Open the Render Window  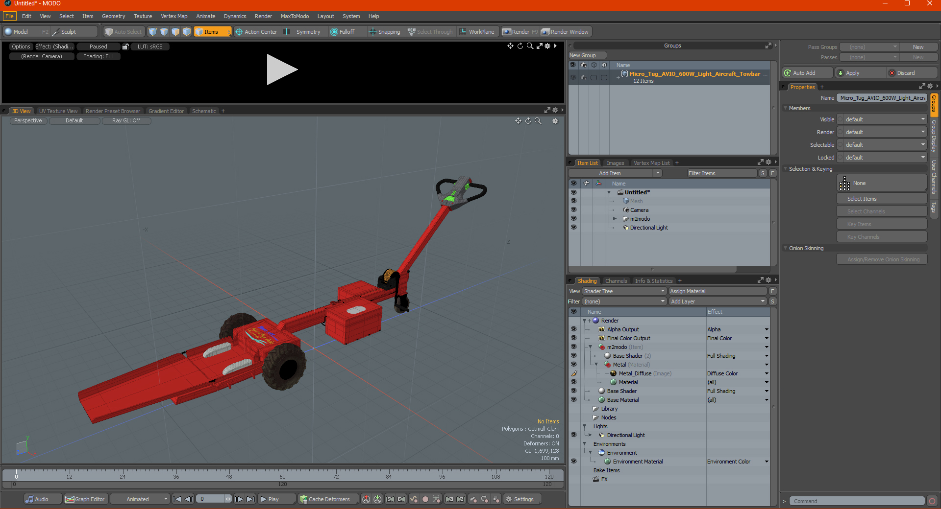[x=566, y=32]
